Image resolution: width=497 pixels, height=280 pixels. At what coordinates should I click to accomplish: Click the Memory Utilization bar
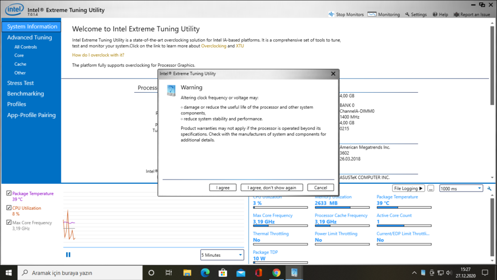(x=342, y=208)
